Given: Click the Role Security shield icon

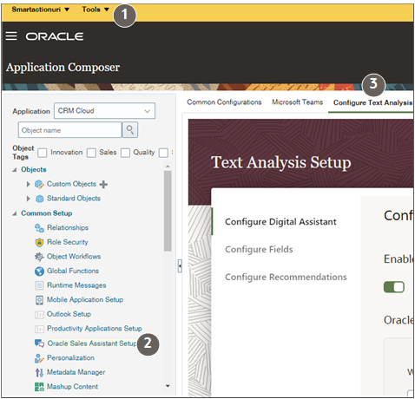Looking at the screenshot, I should [x=39, y=242].
